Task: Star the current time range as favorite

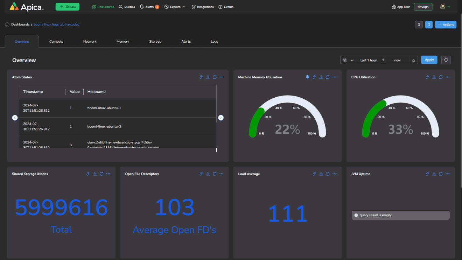Action: [413, 60]
